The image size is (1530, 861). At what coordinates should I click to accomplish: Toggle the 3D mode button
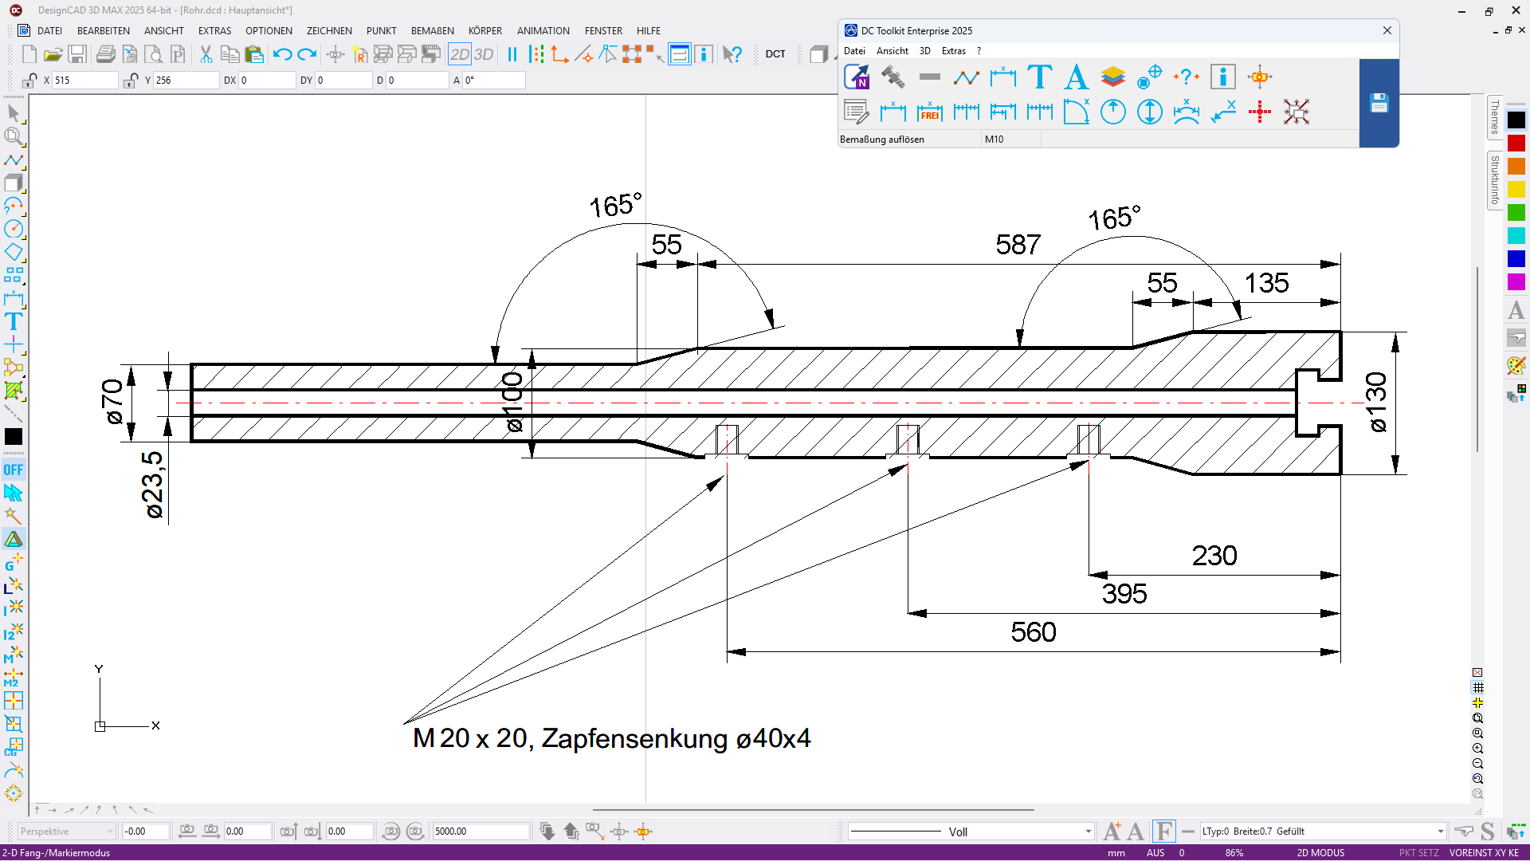[484, 54]
